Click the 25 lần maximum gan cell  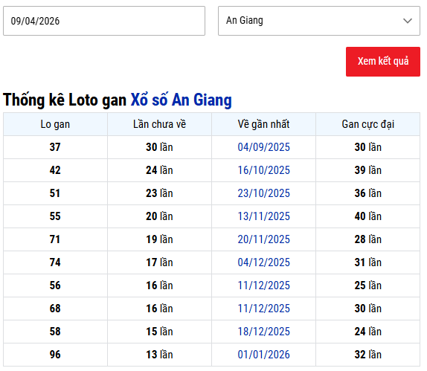pyautogui.click(x=368, y=285)
